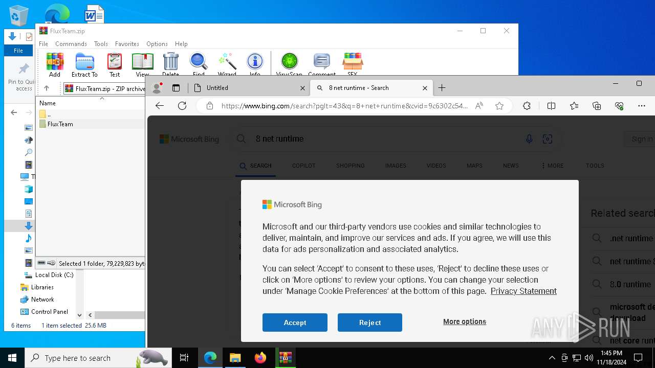Close the Untitled tab in Edge
The height and width of the screenshot is (368, 655).
tap(302, 88)
